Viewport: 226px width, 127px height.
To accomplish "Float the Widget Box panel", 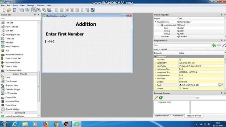I will click(x=35, y=15).
